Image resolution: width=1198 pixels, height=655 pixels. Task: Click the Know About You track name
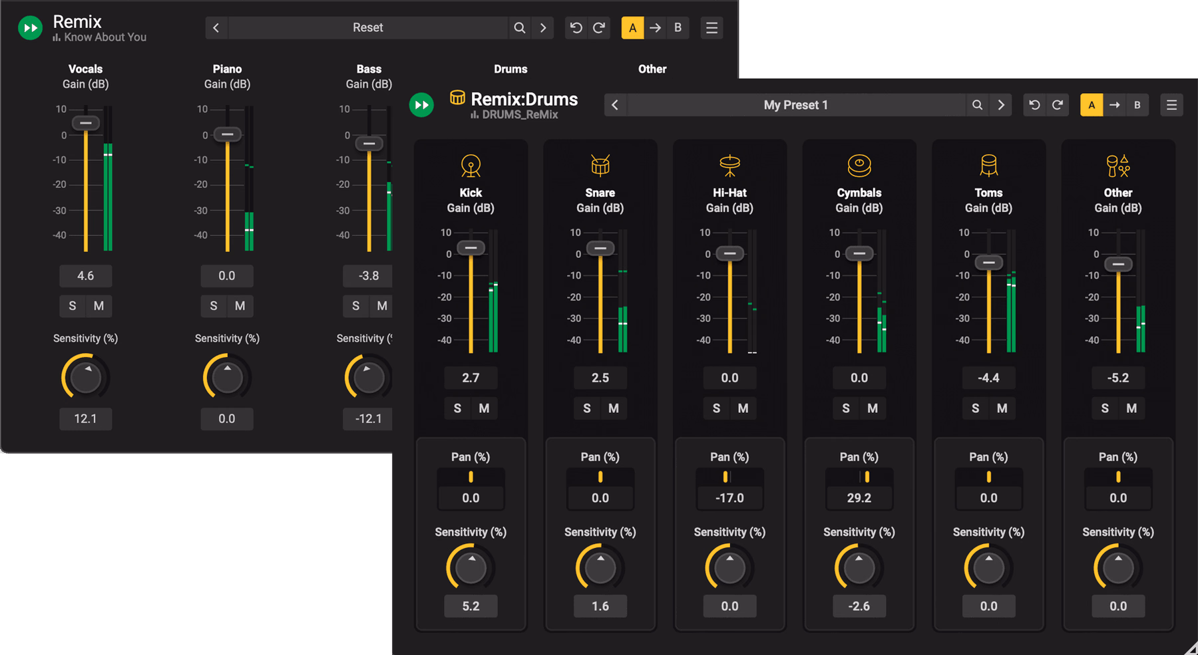pos(105,37)
